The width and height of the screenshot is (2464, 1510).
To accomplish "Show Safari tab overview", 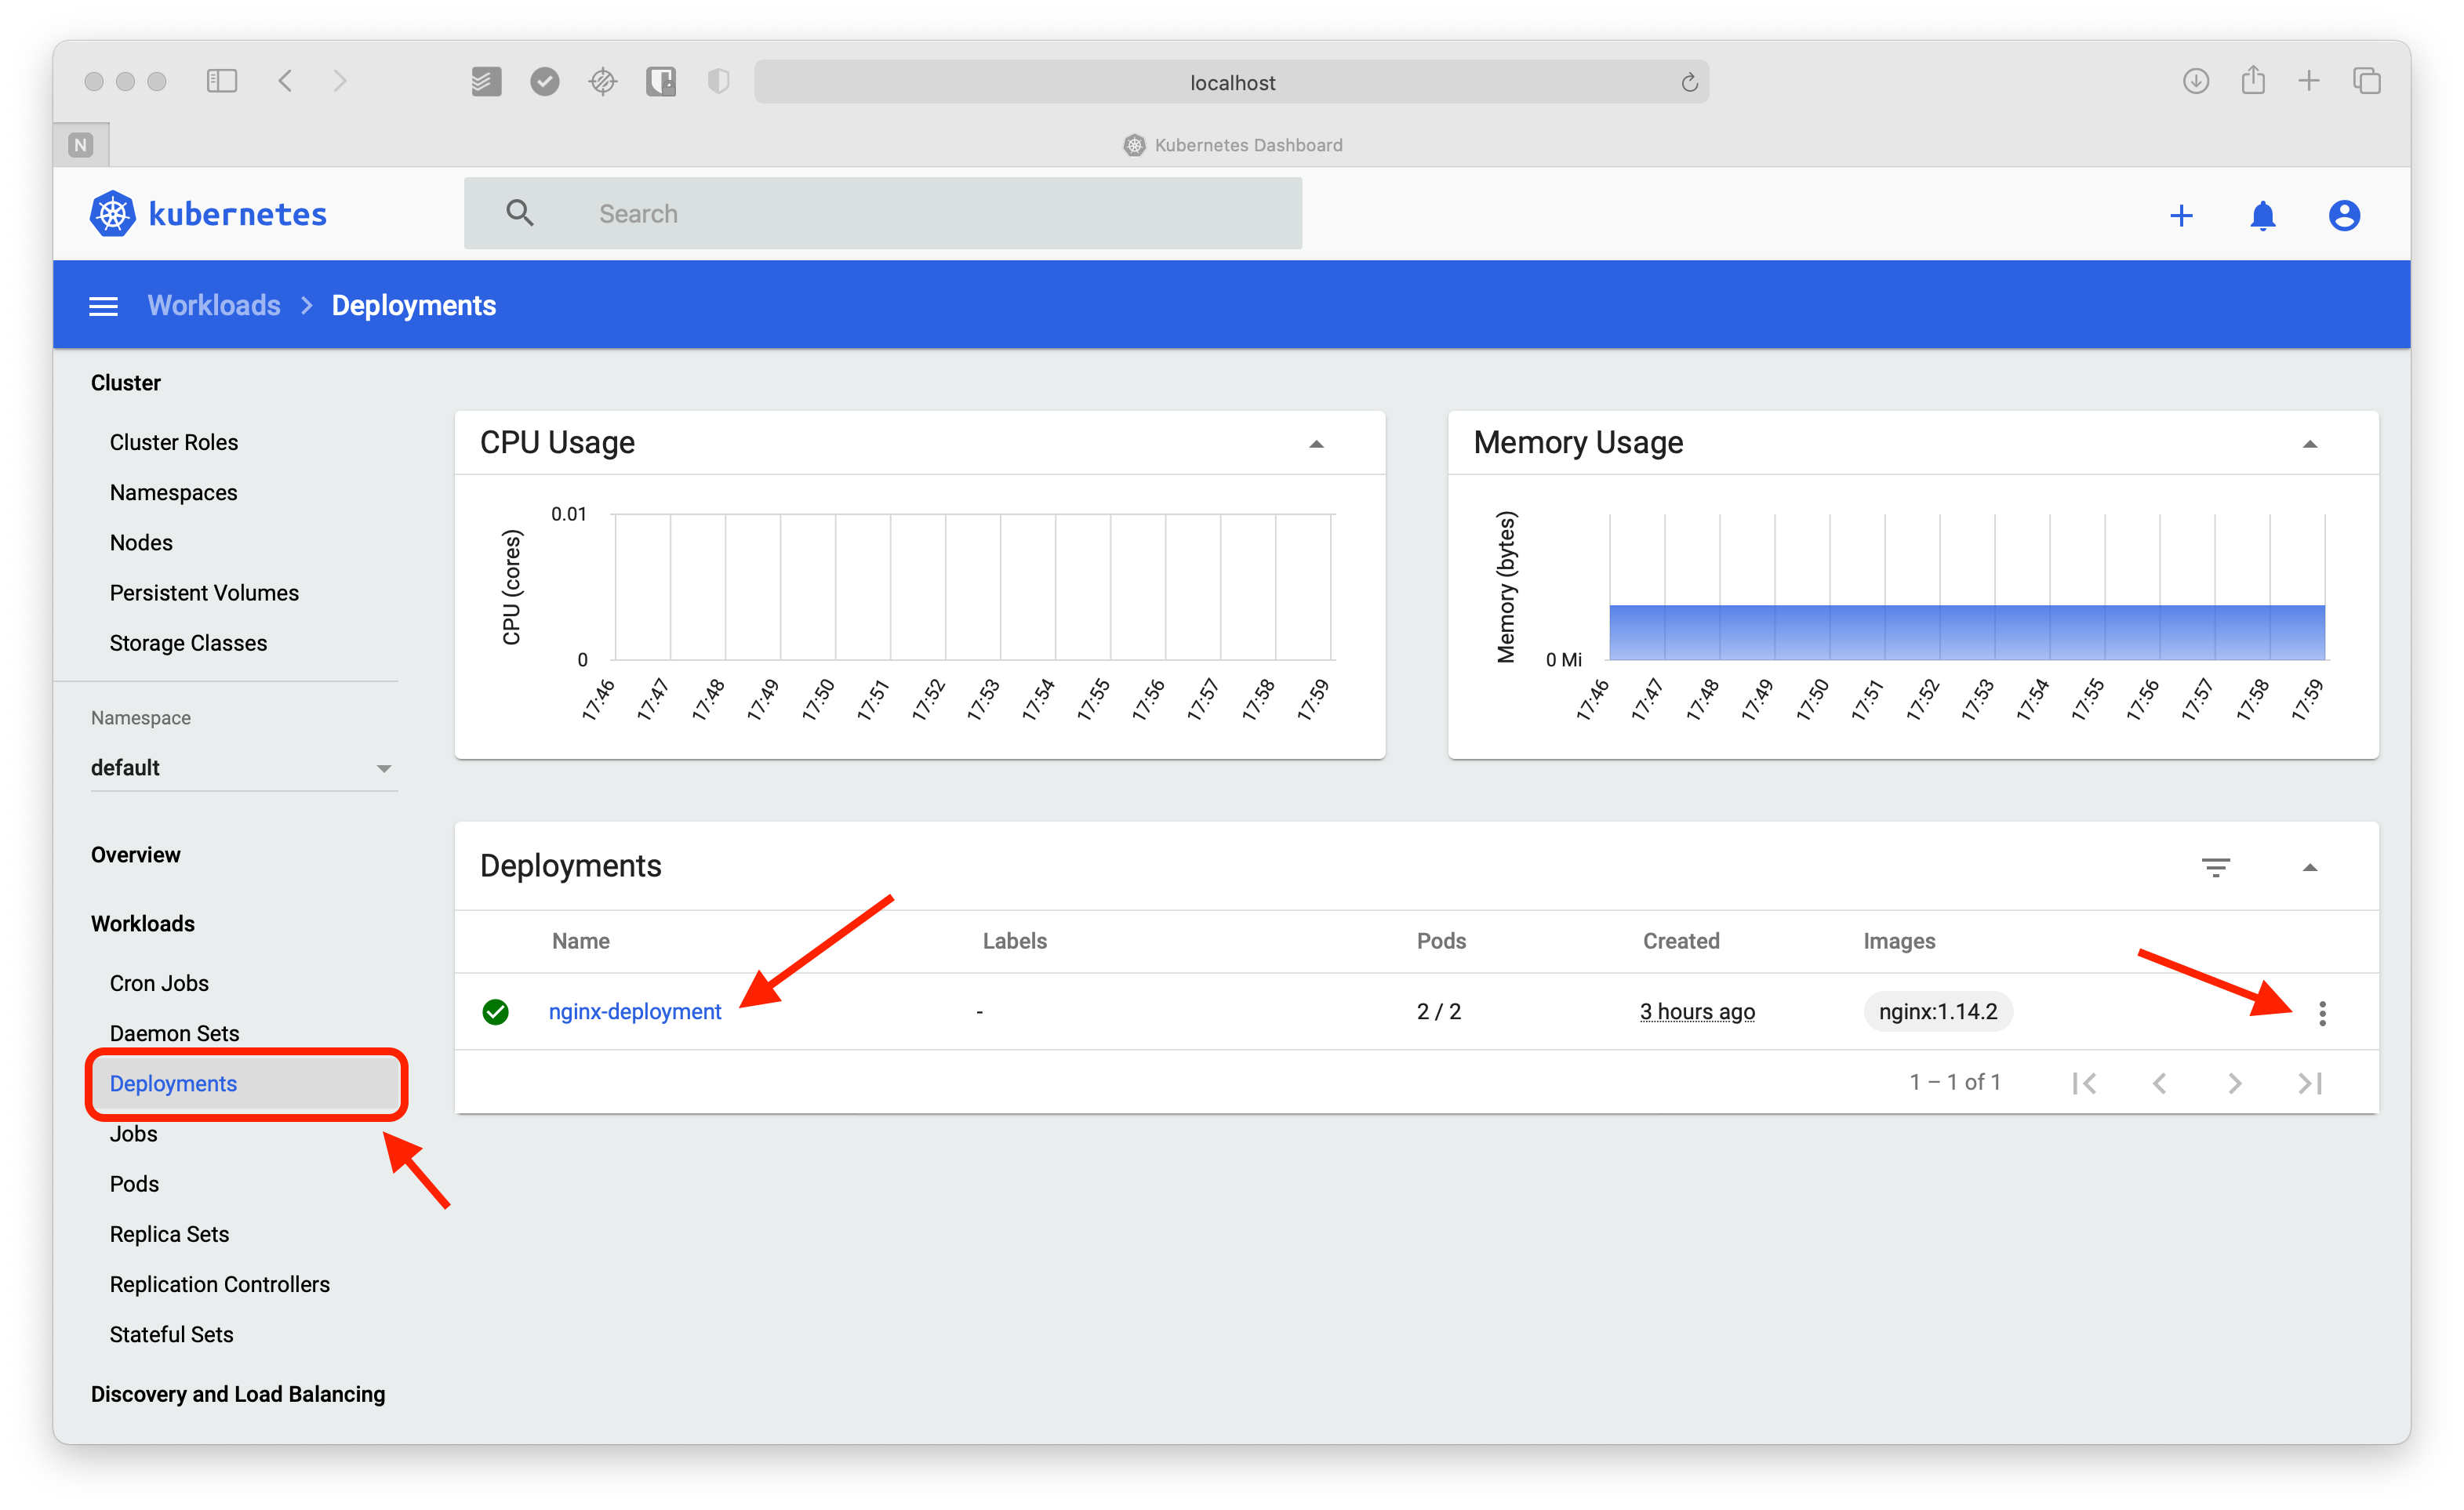I will [2366, 81].
